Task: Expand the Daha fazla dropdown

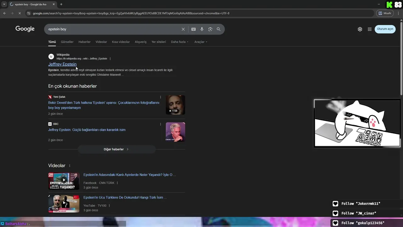Action: [x=179, y=42]
